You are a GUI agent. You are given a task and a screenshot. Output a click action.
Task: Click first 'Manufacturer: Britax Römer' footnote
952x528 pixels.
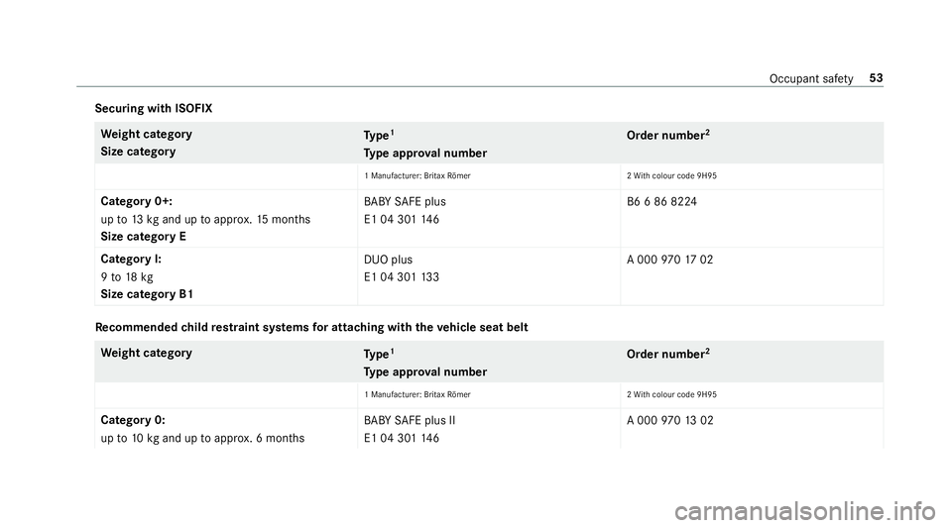click(417, 175)
